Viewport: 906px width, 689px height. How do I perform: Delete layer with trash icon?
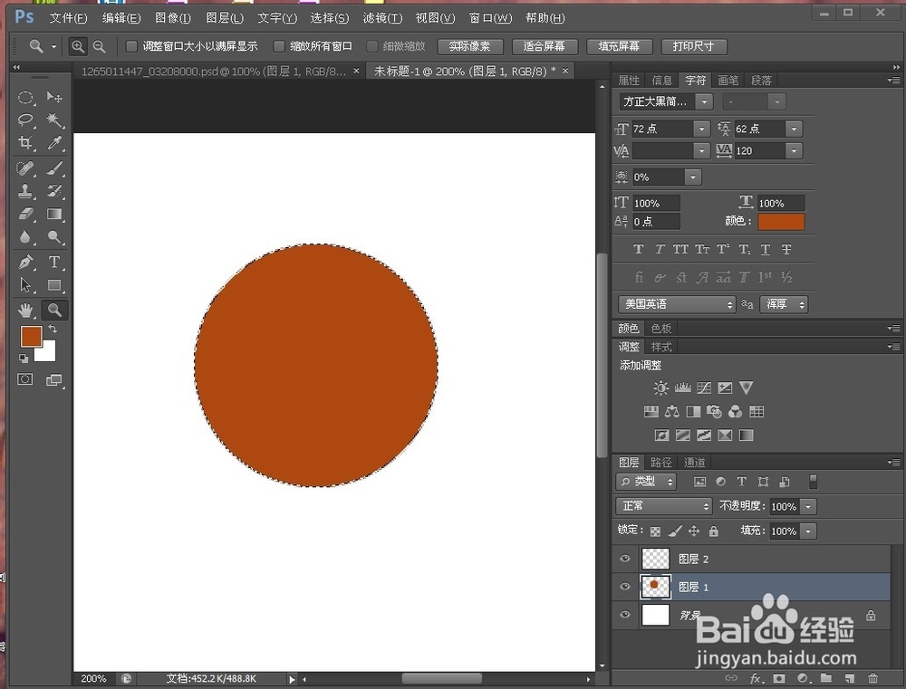coord(873,678)
